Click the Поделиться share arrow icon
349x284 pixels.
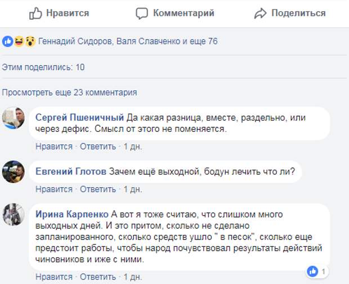pos(259,13)
